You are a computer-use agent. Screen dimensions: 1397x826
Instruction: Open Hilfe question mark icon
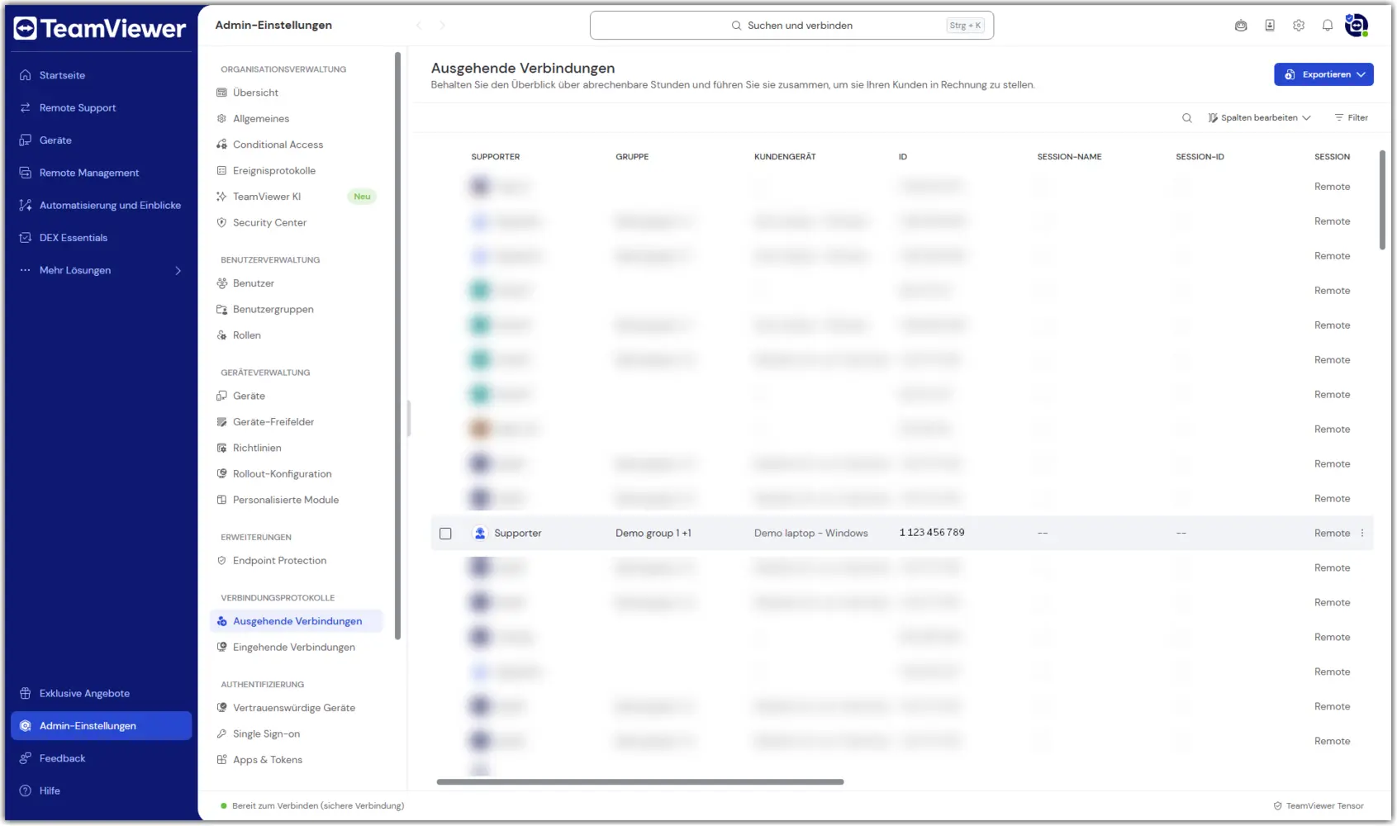coord(26,790)
